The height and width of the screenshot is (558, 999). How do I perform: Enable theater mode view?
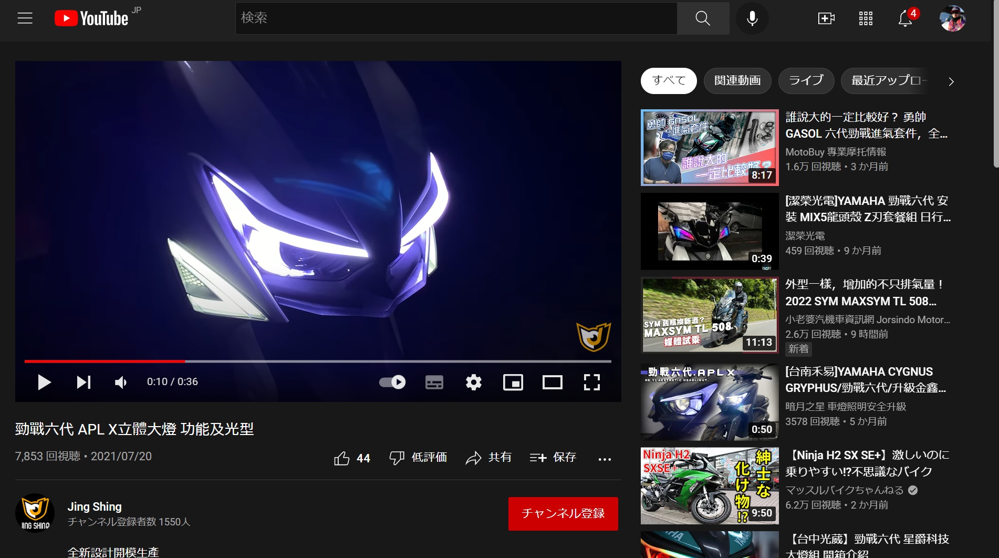click(x=553, y=382)
